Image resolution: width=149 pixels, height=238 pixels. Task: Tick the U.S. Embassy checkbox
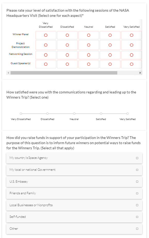[x=74, y=182]
